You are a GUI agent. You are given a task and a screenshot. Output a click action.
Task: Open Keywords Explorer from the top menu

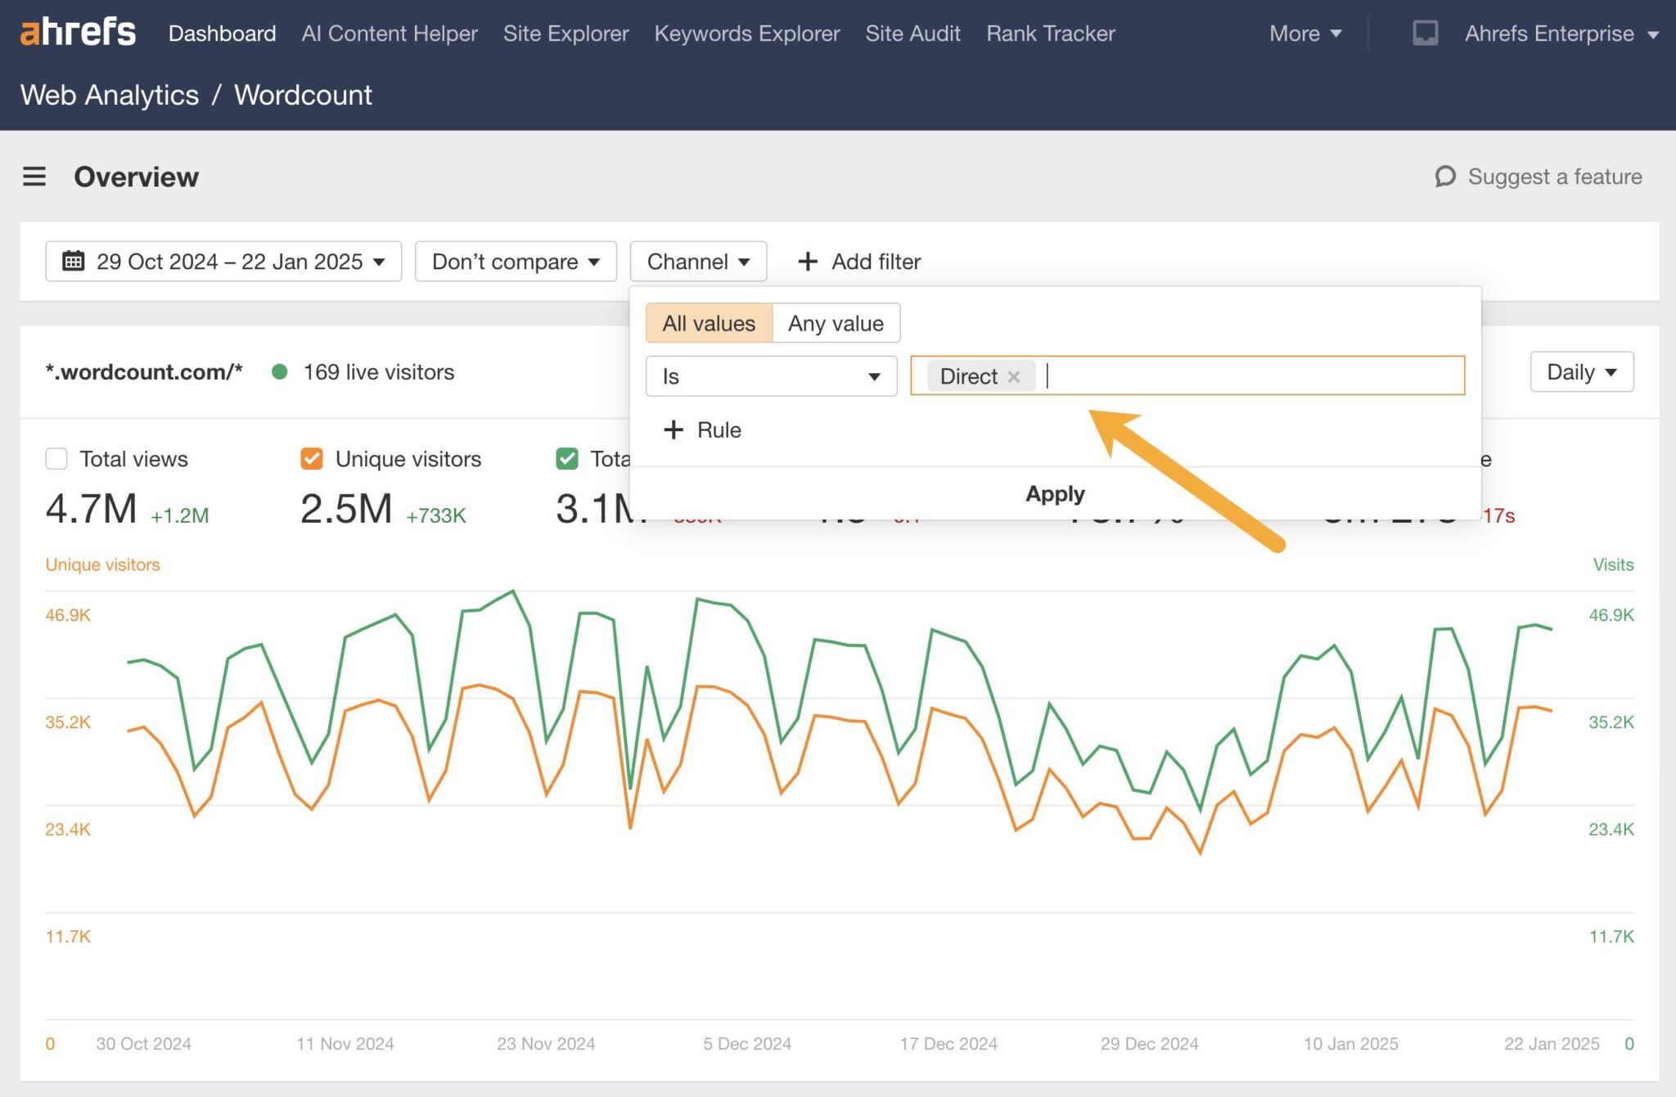pyautogui.click(x=746, y=33)
